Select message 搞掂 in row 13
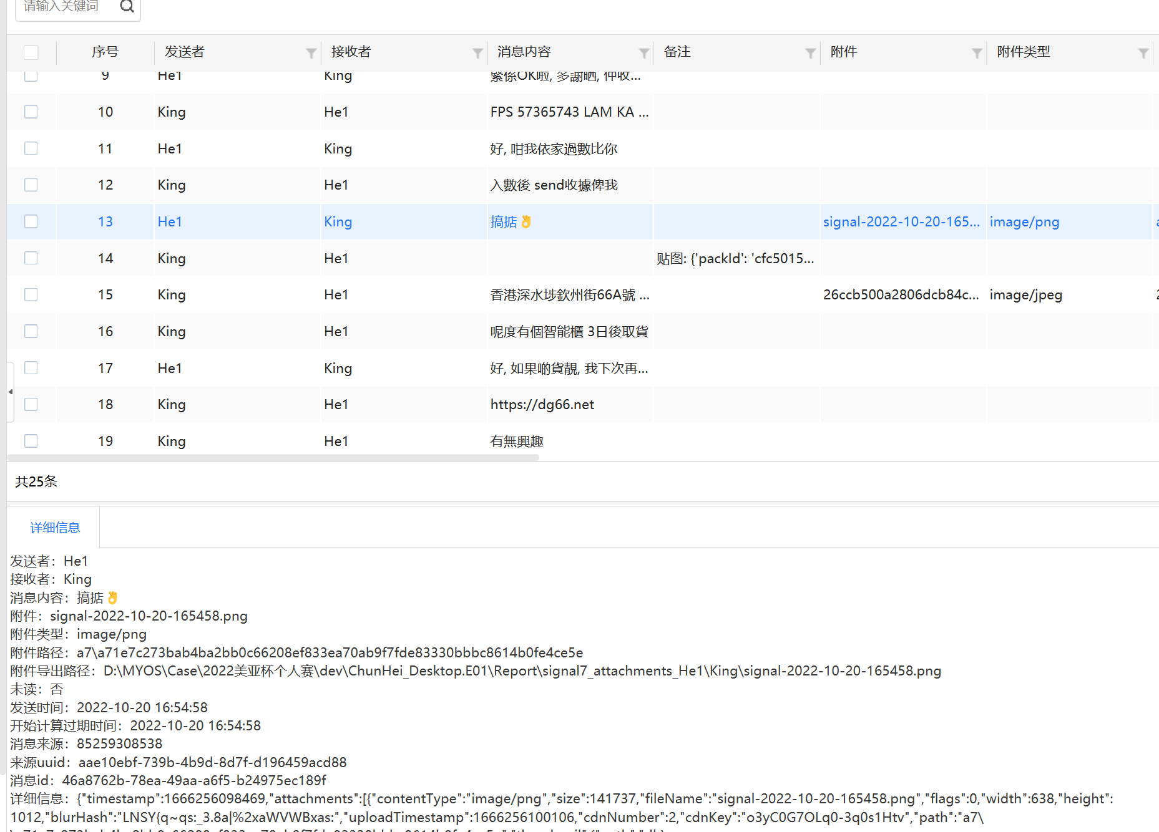 [x=511, y=222]
